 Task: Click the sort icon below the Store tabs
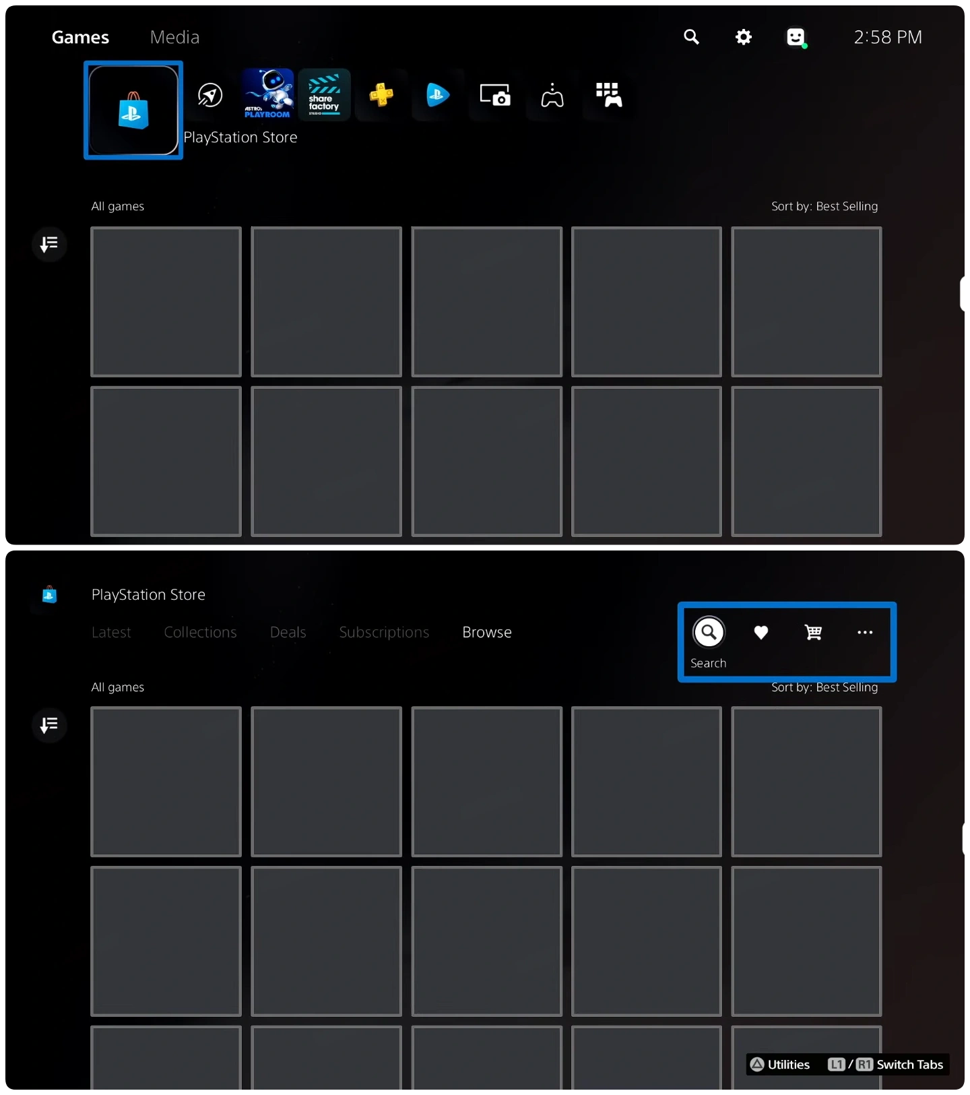click(x=49, y=725)
